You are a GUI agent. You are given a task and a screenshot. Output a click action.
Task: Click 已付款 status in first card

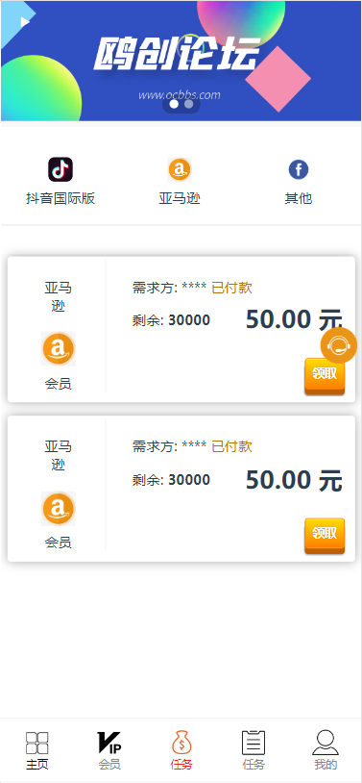pyautogui.click(x=231, y=288)
